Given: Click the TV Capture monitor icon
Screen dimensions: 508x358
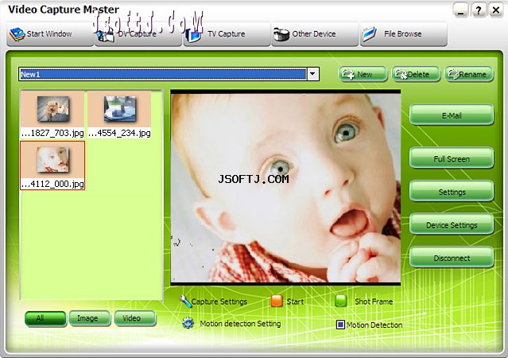Looking at the screenshot, I should [193, 35].
